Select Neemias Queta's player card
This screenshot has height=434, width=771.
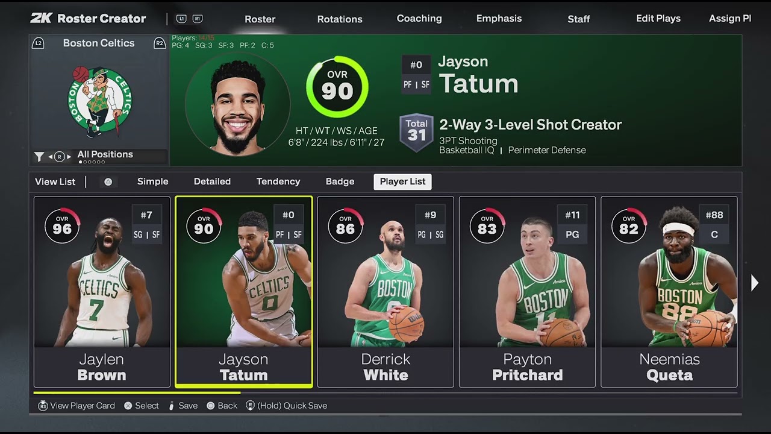tap(669, 292)
